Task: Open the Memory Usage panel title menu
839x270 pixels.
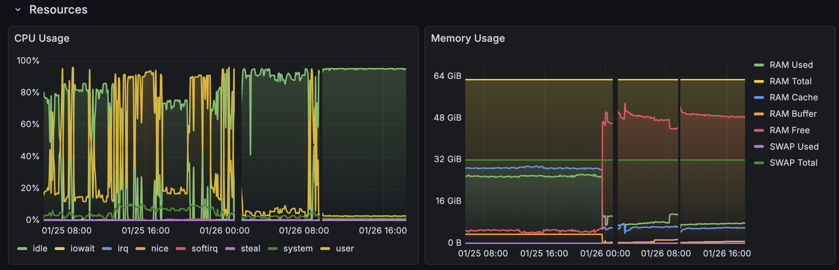Action: tap(468, 38)
